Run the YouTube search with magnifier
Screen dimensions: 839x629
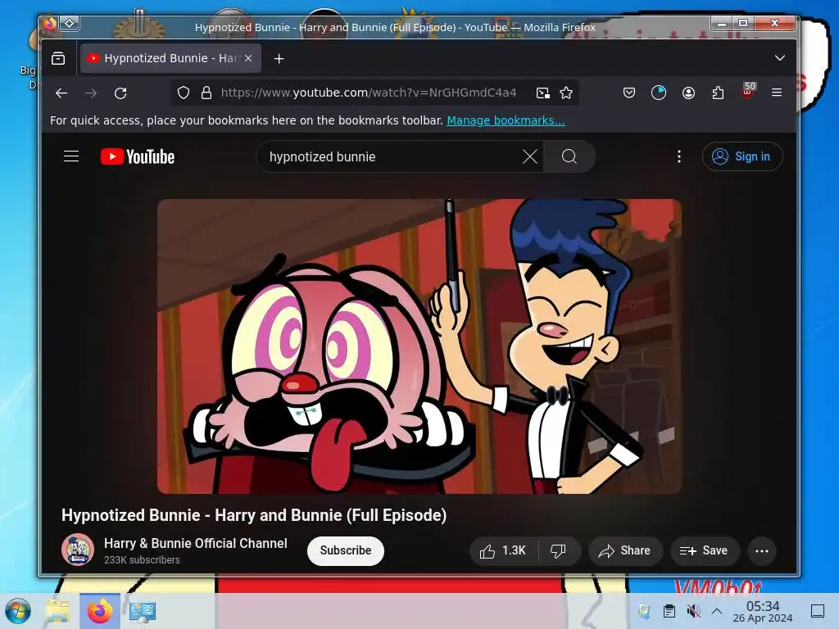[569, 156]
